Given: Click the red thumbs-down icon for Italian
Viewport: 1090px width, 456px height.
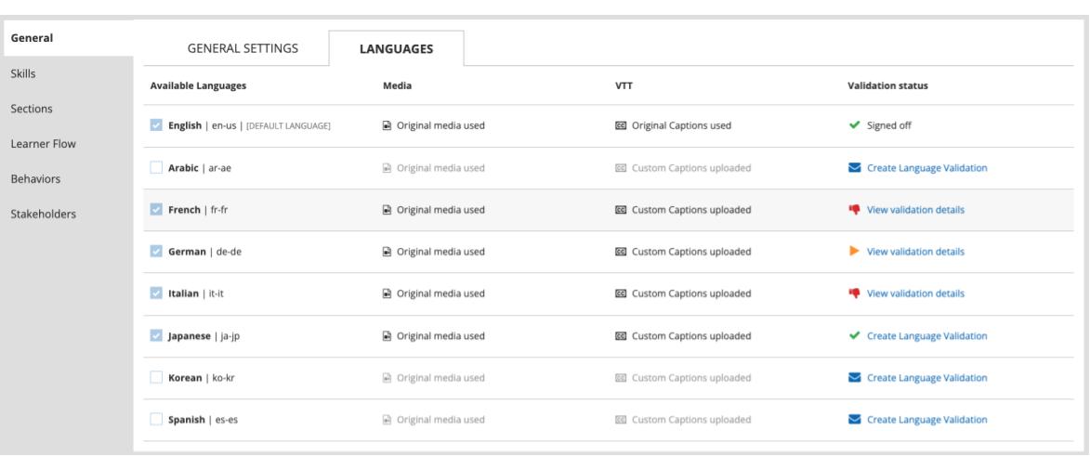Looking at the screenshot, I should 854,293.
